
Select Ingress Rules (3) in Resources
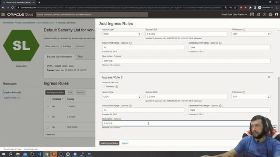13,92
